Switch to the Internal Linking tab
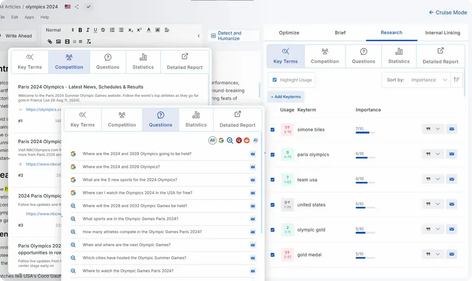 click(x=442, y=33)
